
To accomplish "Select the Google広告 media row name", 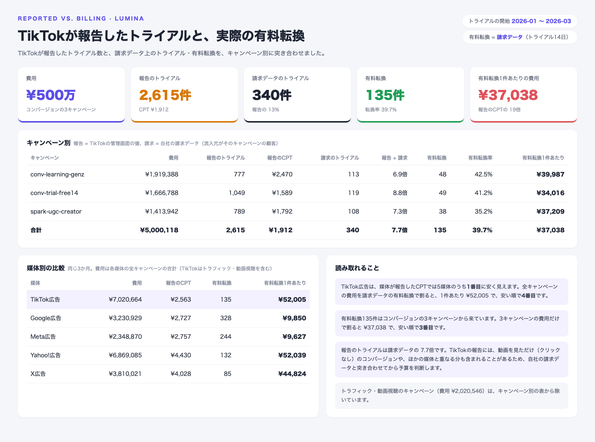I will [x=46, y=318].
